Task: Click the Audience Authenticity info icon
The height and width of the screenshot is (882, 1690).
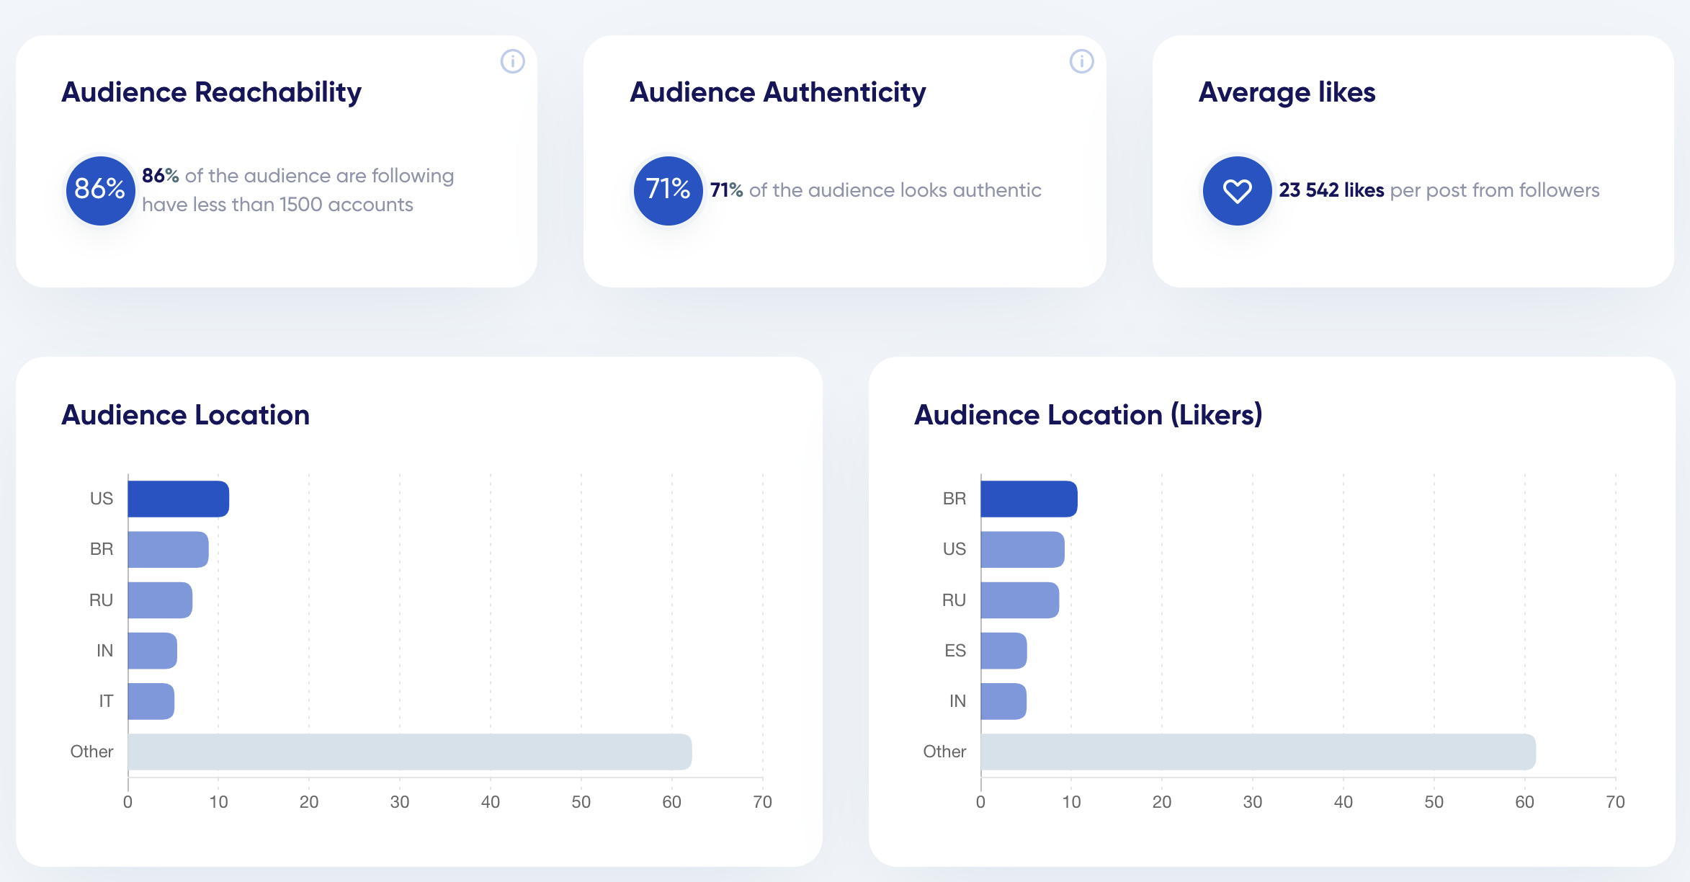Action: tap(1081, 61)
